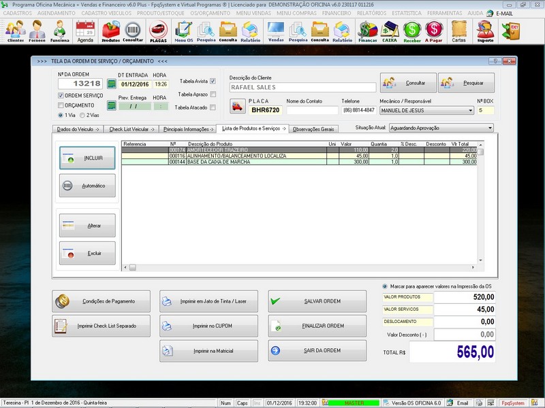
Task: Open the Funciona employees icon
Action: (60, 31)
